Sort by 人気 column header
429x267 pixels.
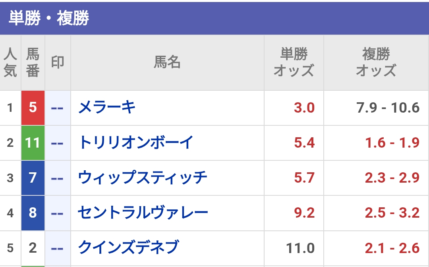(10, 62)
